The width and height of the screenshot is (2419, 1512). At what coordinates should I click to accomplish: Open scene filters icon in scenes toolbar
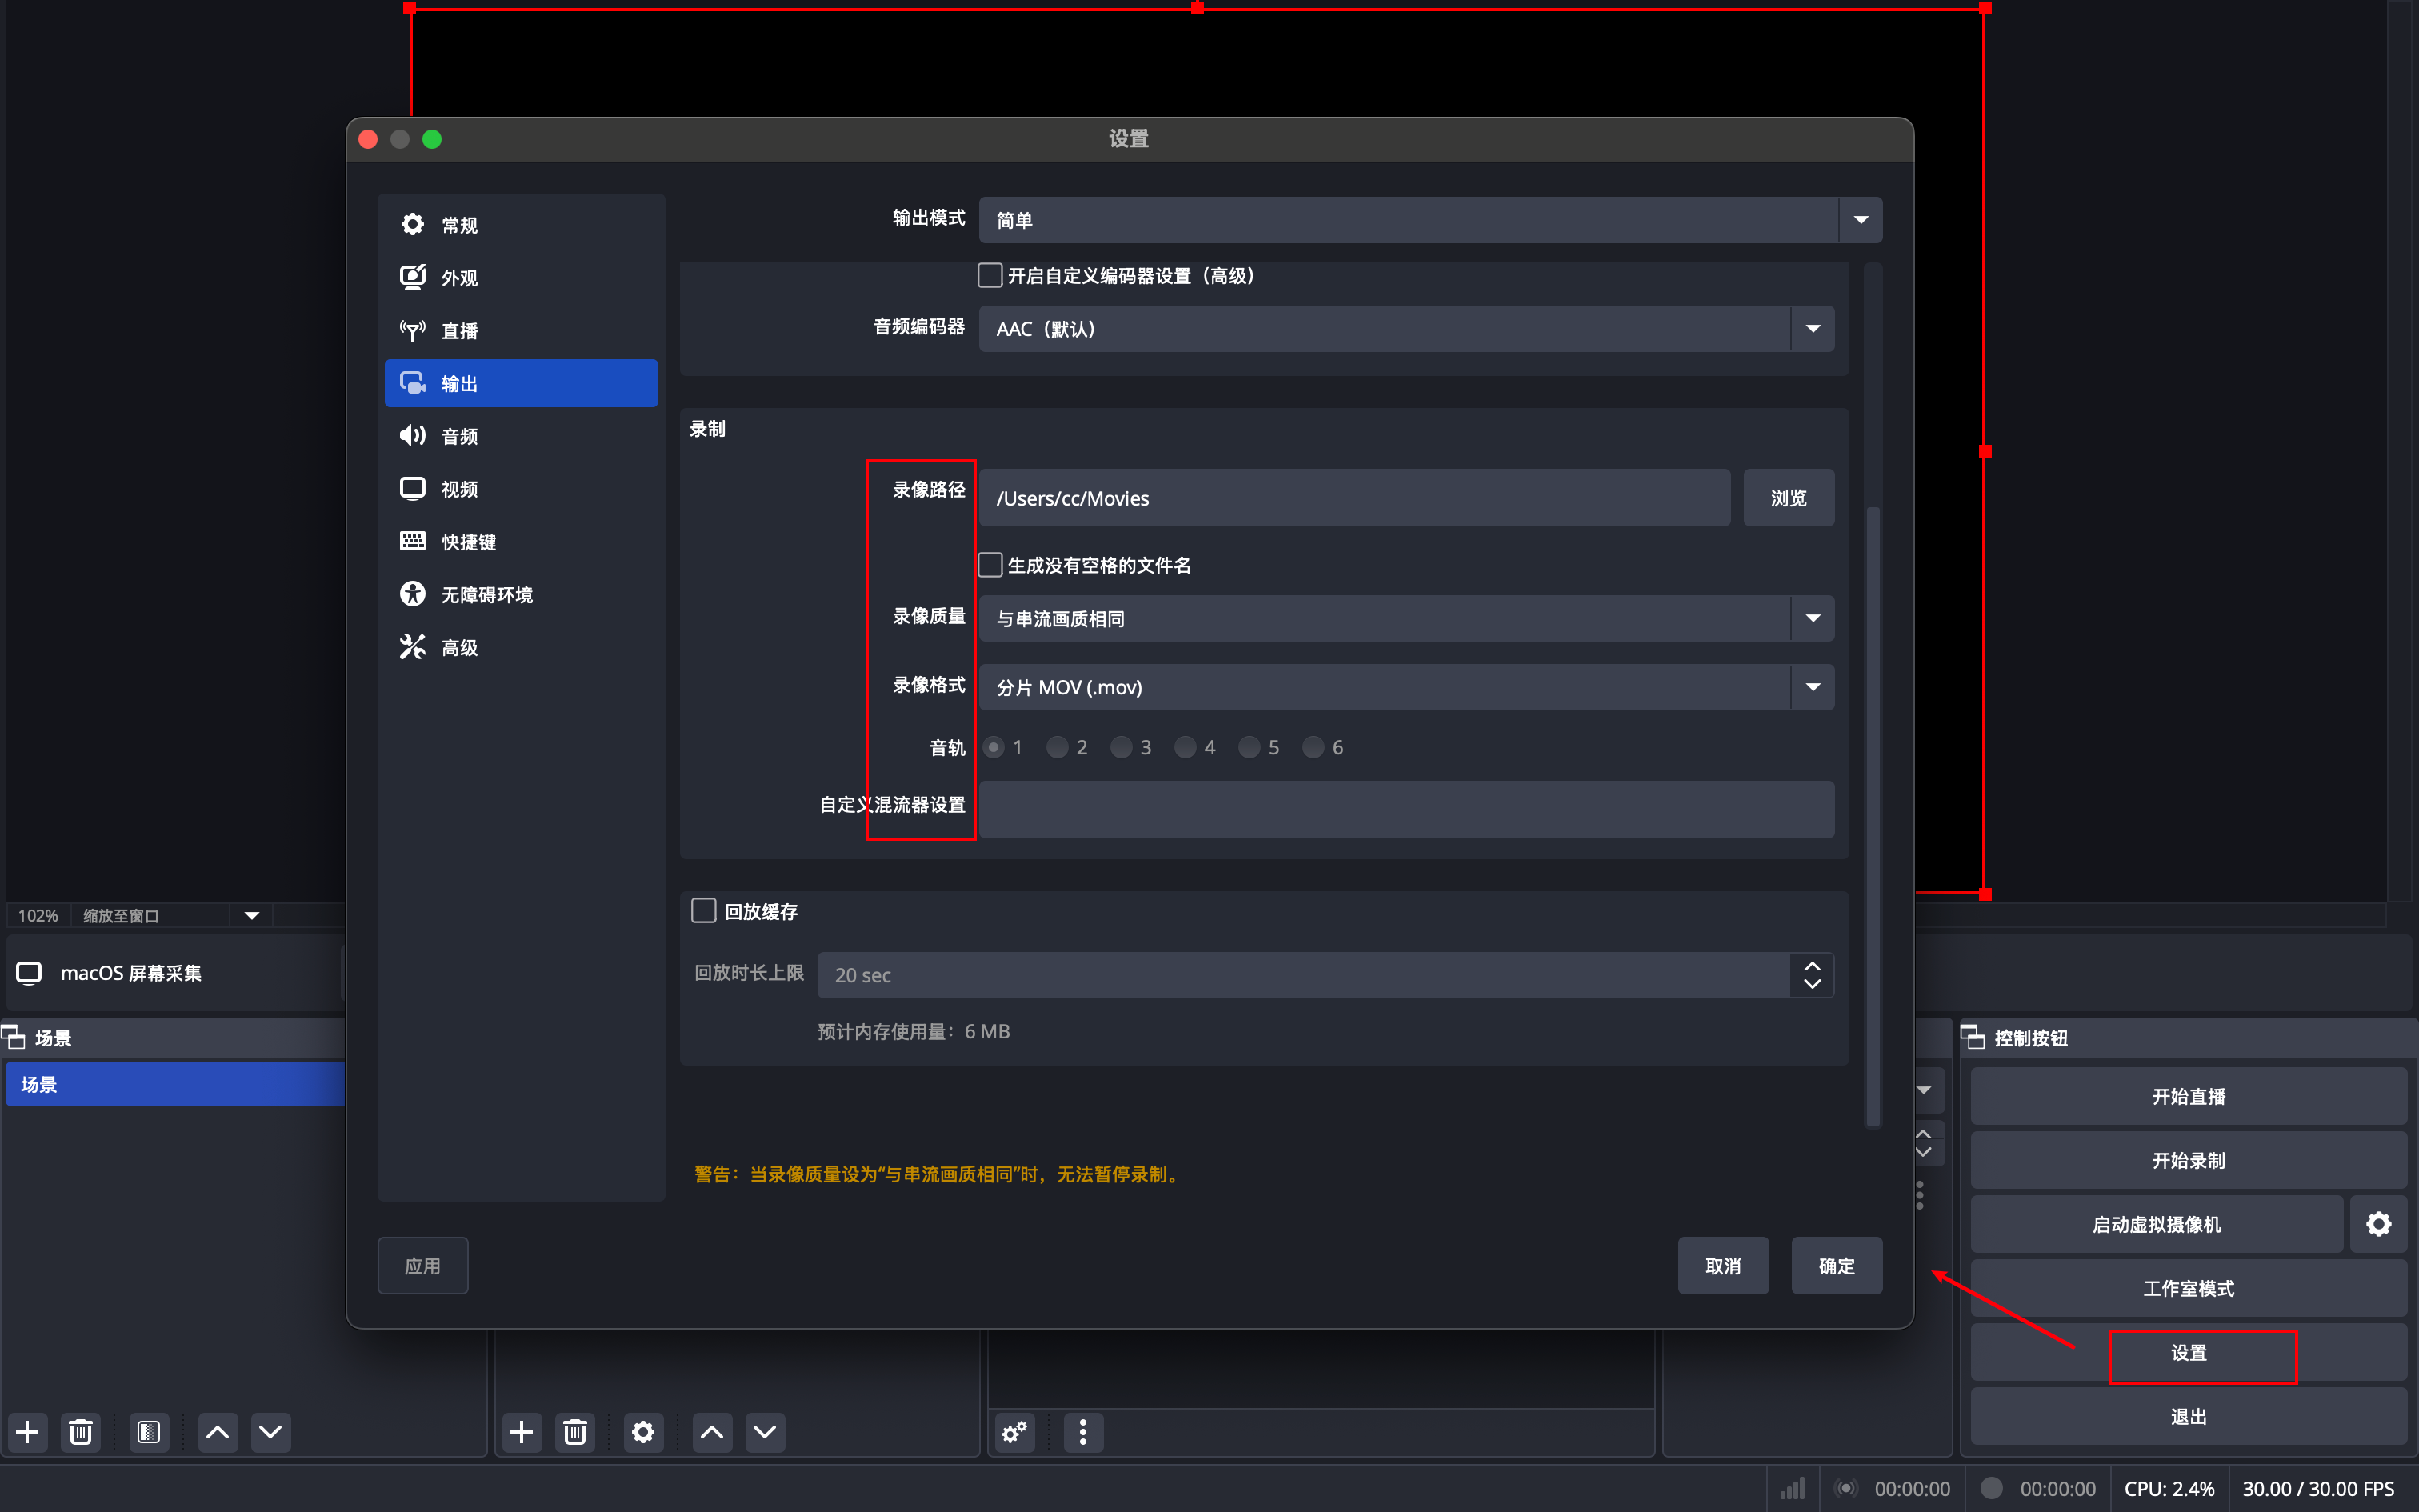149,1432
